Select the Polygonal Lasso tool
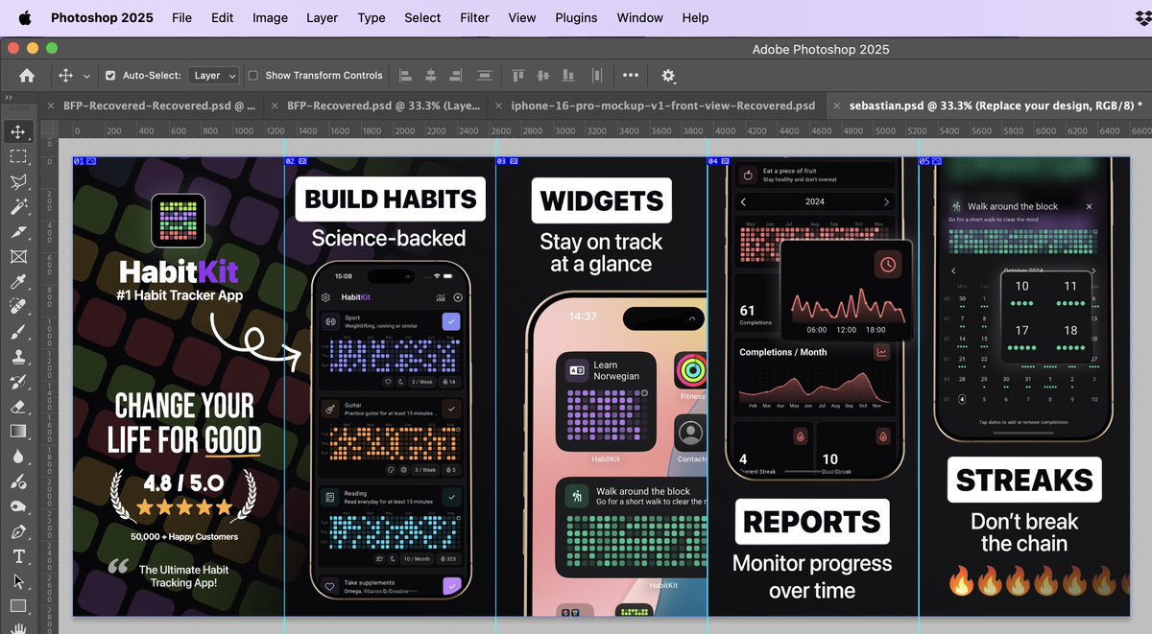 pyautogui.click(x=18, y=181)
